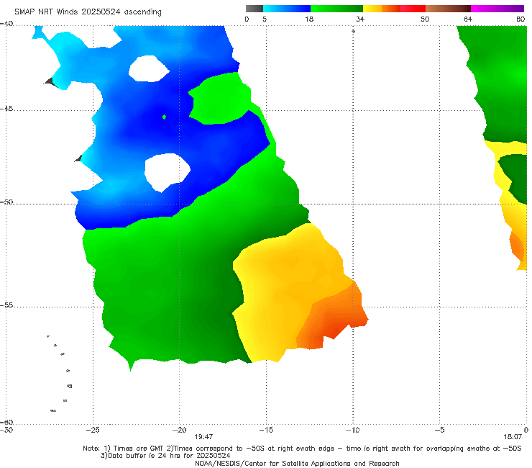This screenshot has width=532, height=468.
Task: Click the orange-red high wind patch
Action: (x=331, y=320)
